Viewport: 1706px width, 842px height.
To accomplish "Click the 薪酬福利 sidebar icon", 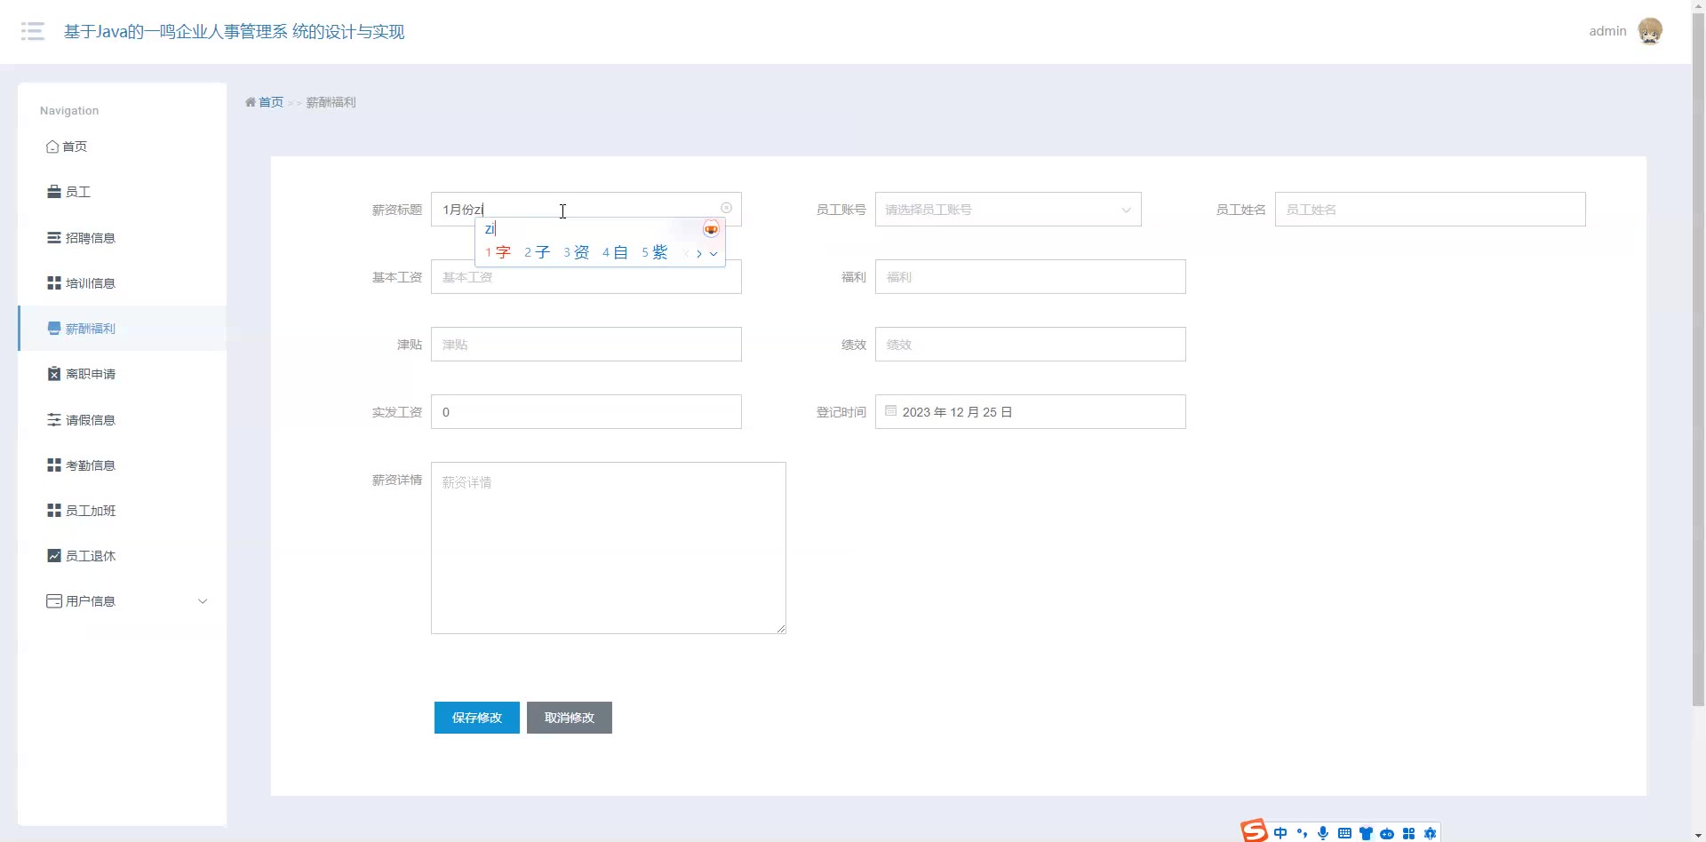I will pyautogui.click(x=54, y=329).
